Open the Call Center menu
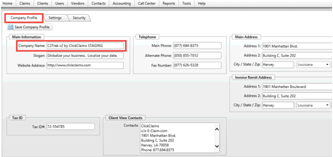The width and height of the screenshot is (333, 157). (147, 3)
